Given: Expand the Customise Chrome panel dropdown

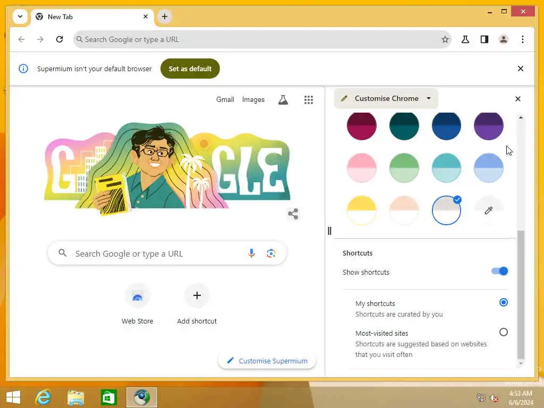Looking at the screenshot, I should [x=386, y=98].
